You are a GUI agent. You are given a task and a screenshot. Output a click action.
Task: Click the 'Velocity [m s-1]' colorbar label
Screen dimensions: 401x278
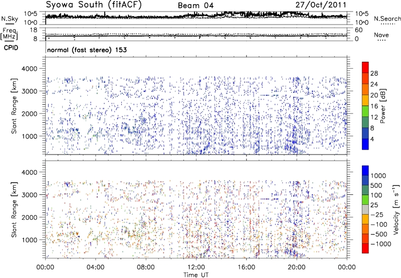tap(396, 209)
